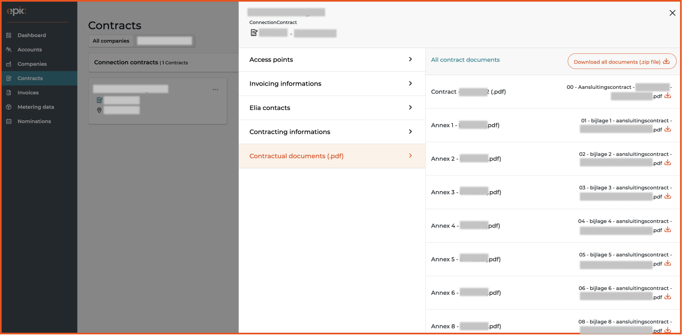This screenshot has height=336, width=682.
Task: Download the bijlage 4 annex pdf
Action: (x=668, y=230)
